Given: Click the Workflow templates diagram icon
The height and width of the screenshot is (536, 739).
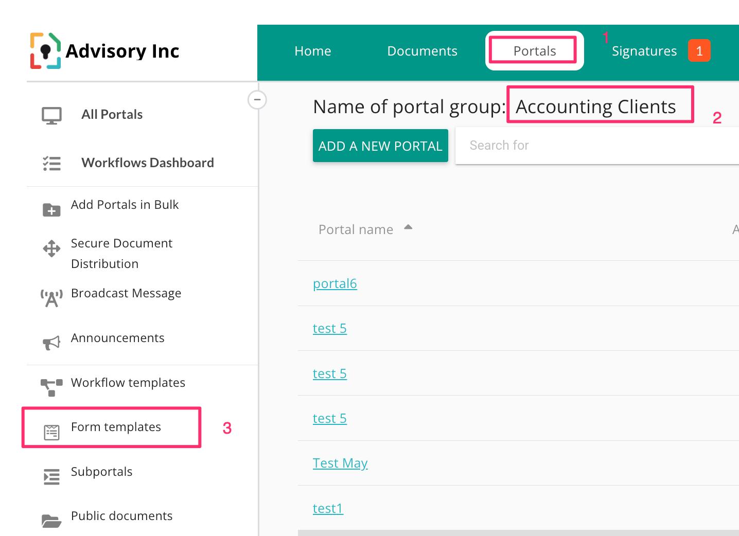Looking at the screenshot, I should pyautogui.click(x=51, y=387).
